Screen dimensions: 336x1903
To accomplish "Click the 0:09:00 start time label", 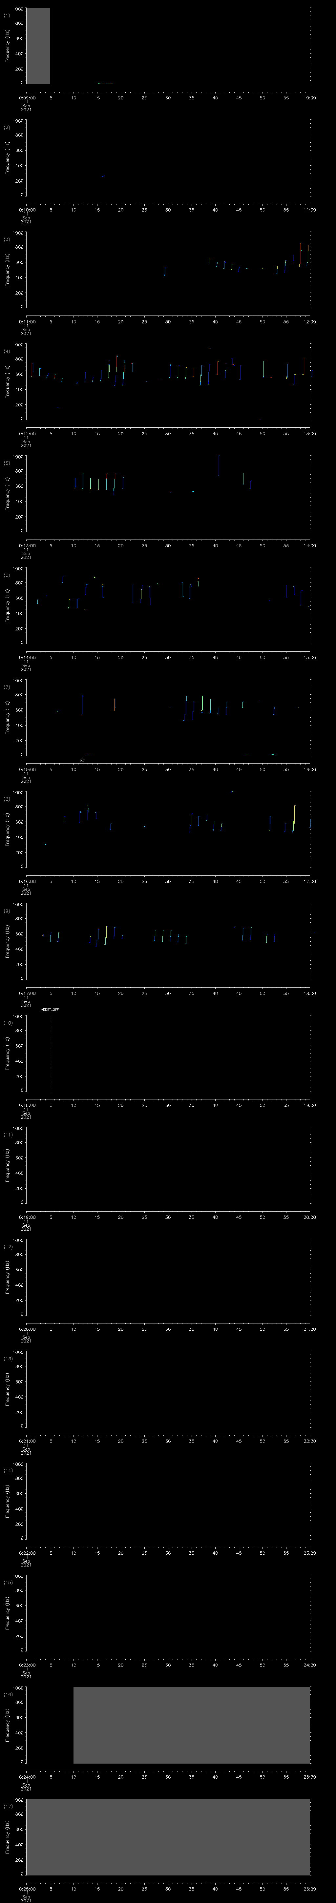I will 27,97.
